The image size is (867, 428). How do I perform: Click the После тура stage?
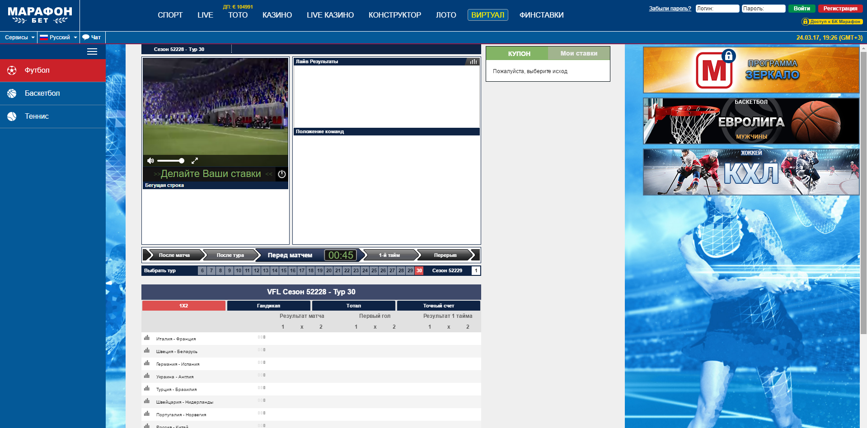[230, 255]
